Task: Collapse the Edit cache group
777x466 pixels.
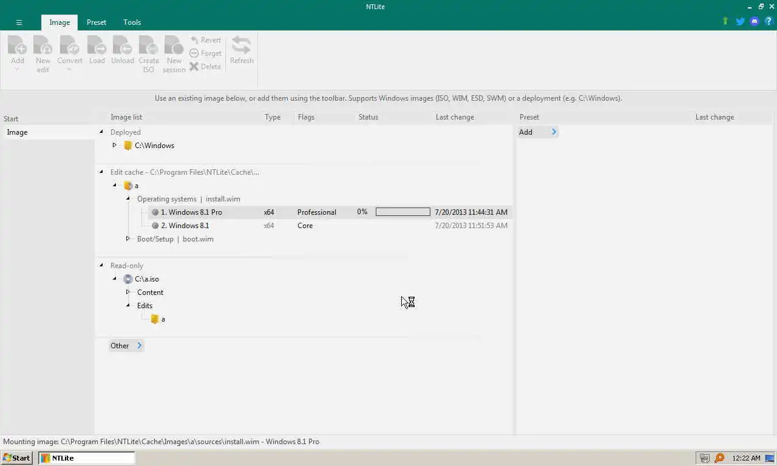Action: 101,172
